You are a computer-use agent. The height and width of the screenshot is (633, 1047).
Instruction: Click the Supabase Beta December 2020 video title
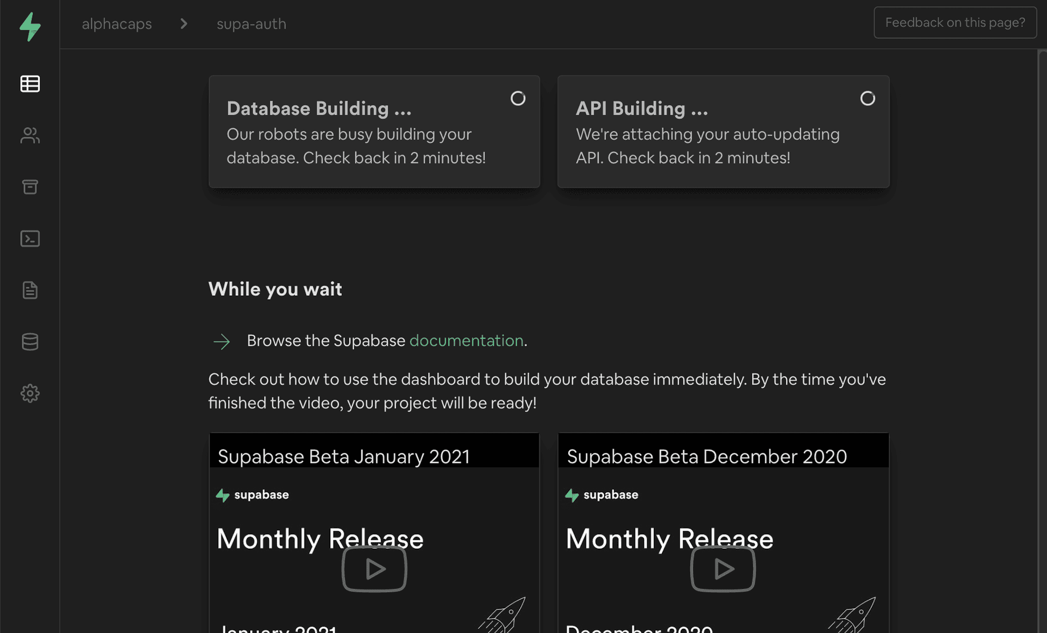pyautogui.click(x=707, y=457)
